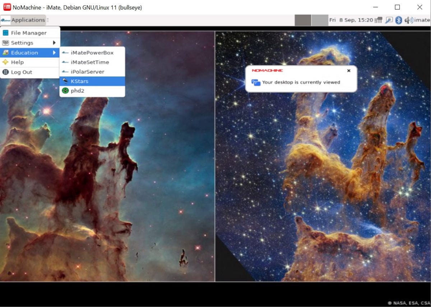Click the File Manager icon in menu
Viewport: 431px width, 307px height.
tap(5, 33)
